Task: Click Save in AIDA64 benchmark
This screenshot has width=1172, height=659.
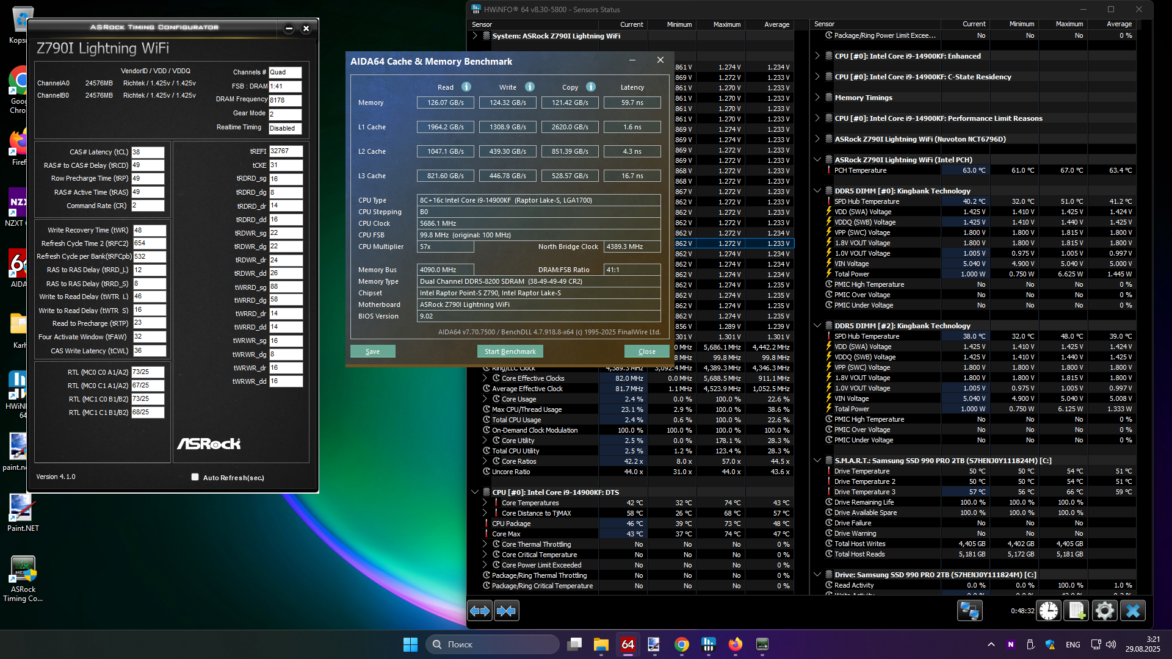Action: (372, 351)
